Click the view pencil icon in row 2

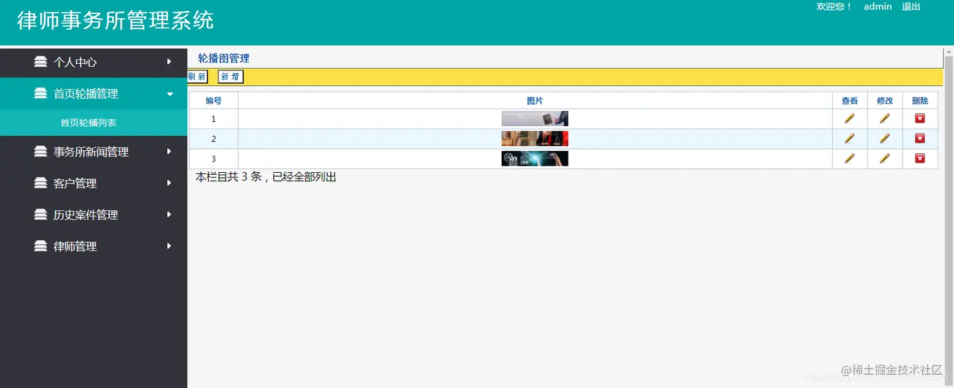(849, 139)
